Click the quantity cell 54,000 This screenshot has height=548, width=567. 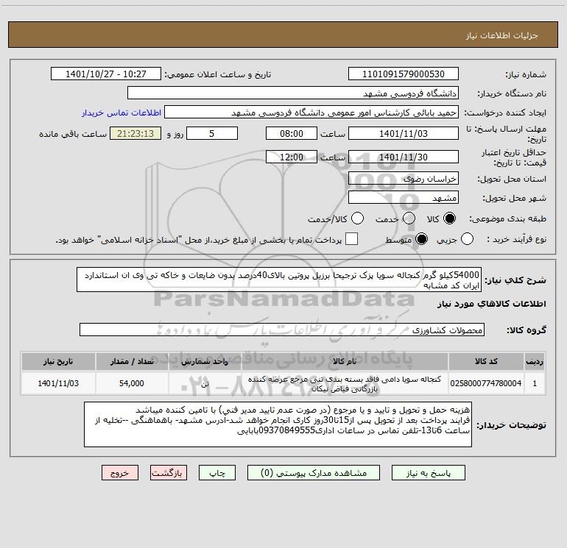(132, 383)
